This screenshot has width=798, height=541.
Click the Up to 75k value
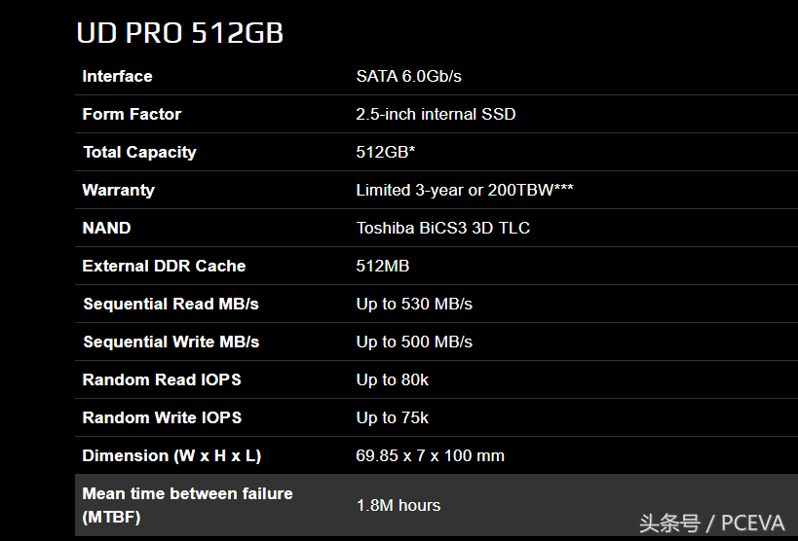[x=393, y=418]
